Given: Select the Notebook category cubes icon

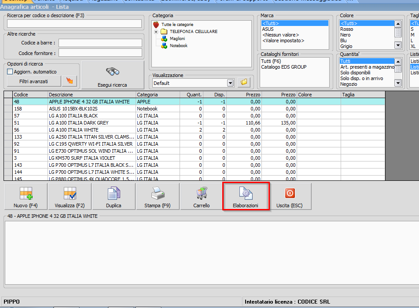Looking at the screenshot, I should click(x=164, y=46).
